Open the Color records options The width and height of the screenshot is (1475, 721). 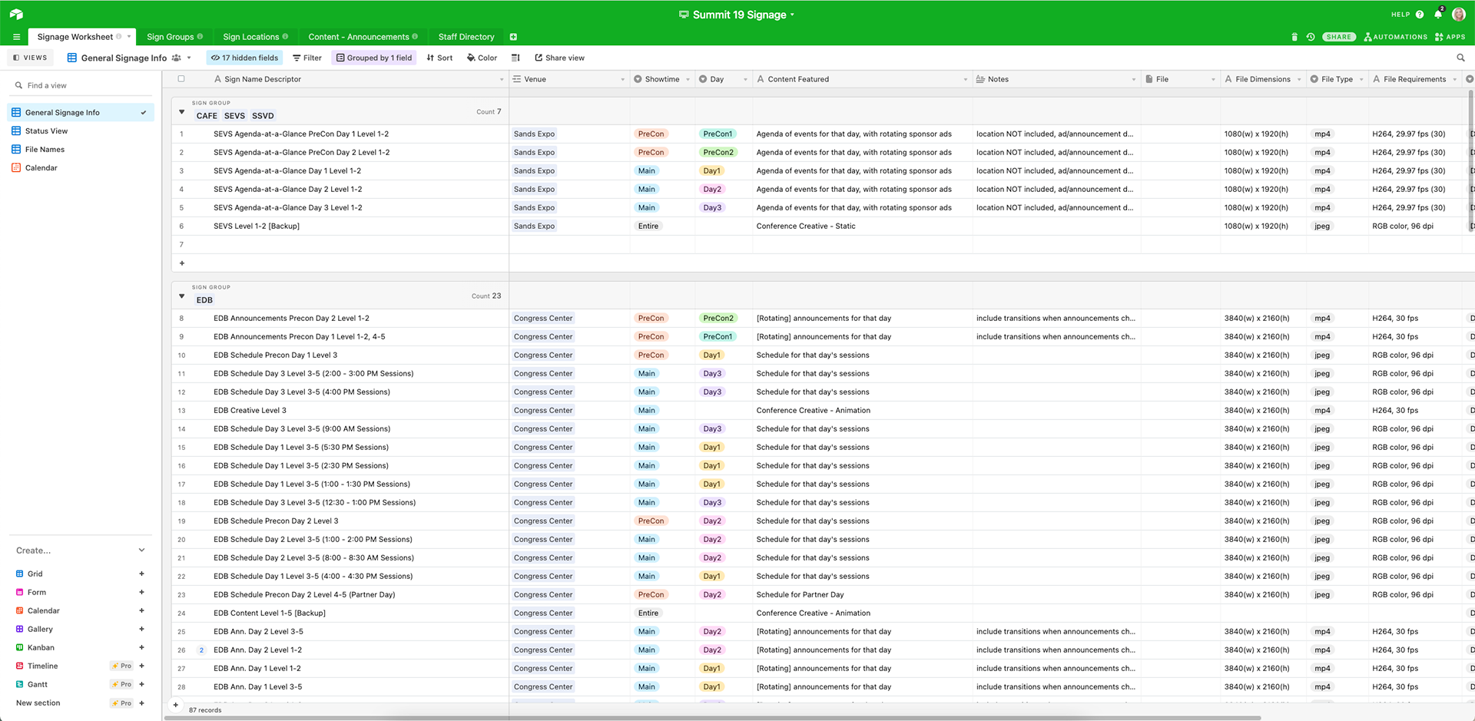482,58
